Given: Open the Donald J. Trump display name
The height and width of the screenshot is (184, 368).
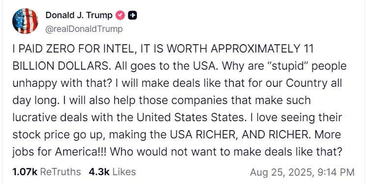Looking at the screenshot, I should tap(79, 16).
